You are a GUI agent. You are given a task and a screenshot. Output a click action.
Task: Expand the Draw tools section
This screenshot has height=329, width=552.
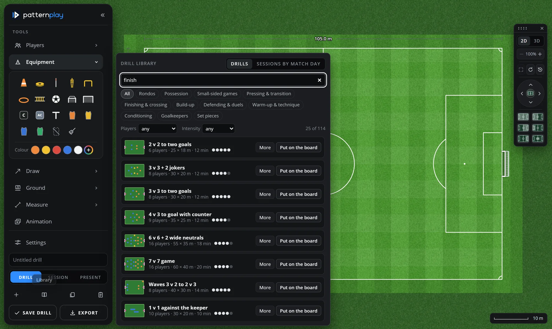click(x=56, y=171)
